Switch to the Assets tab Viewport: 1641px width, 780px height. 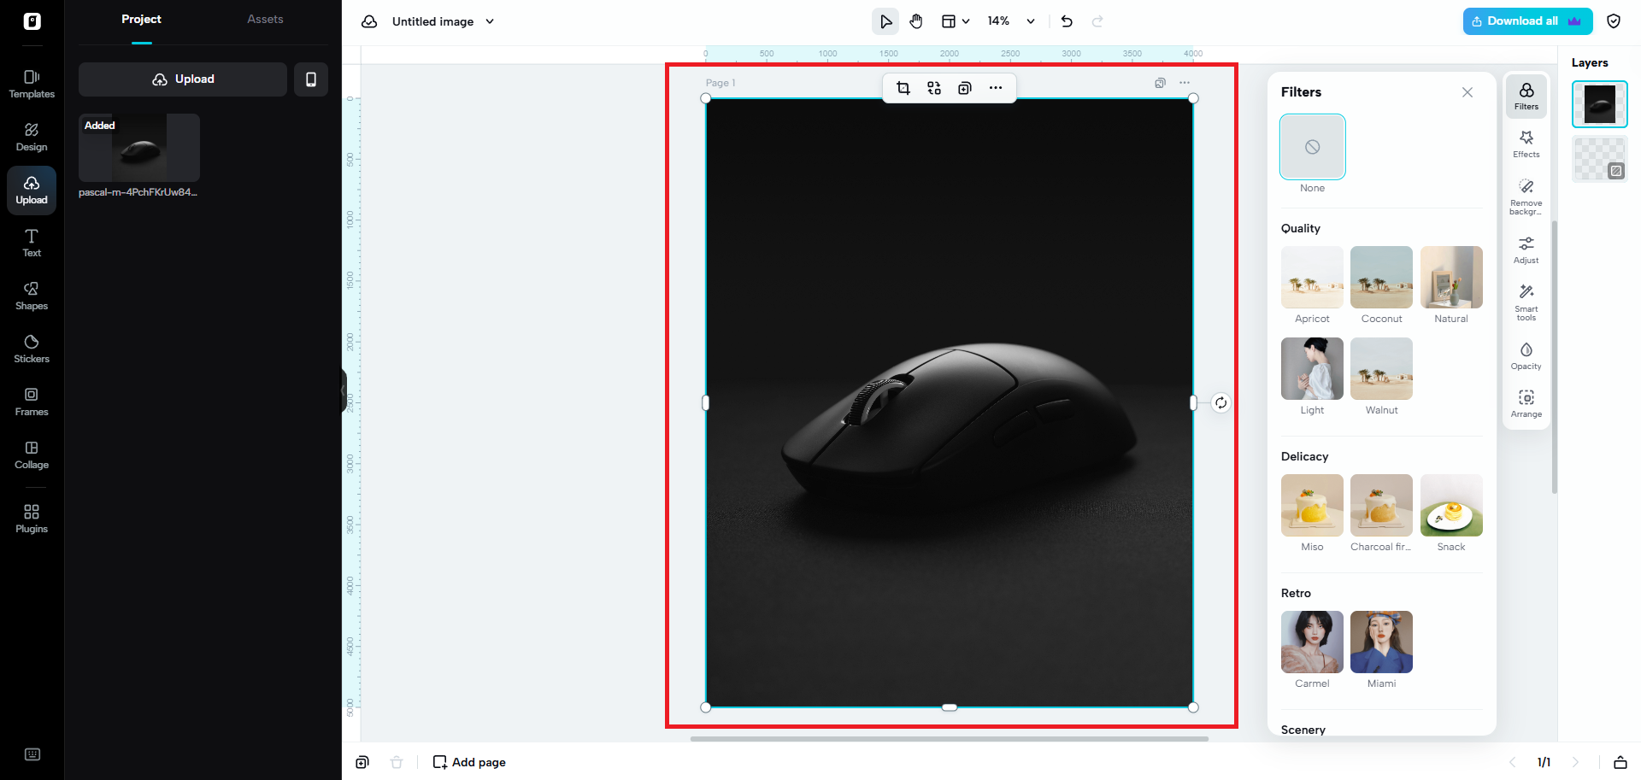click(x=265, y=19)
